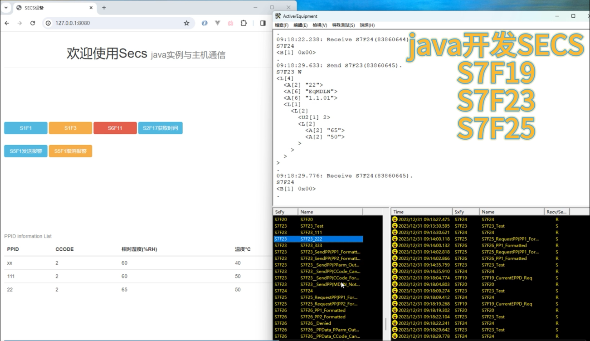Click the pink TV extension icon
590x341 pixels.
[230, 23]
